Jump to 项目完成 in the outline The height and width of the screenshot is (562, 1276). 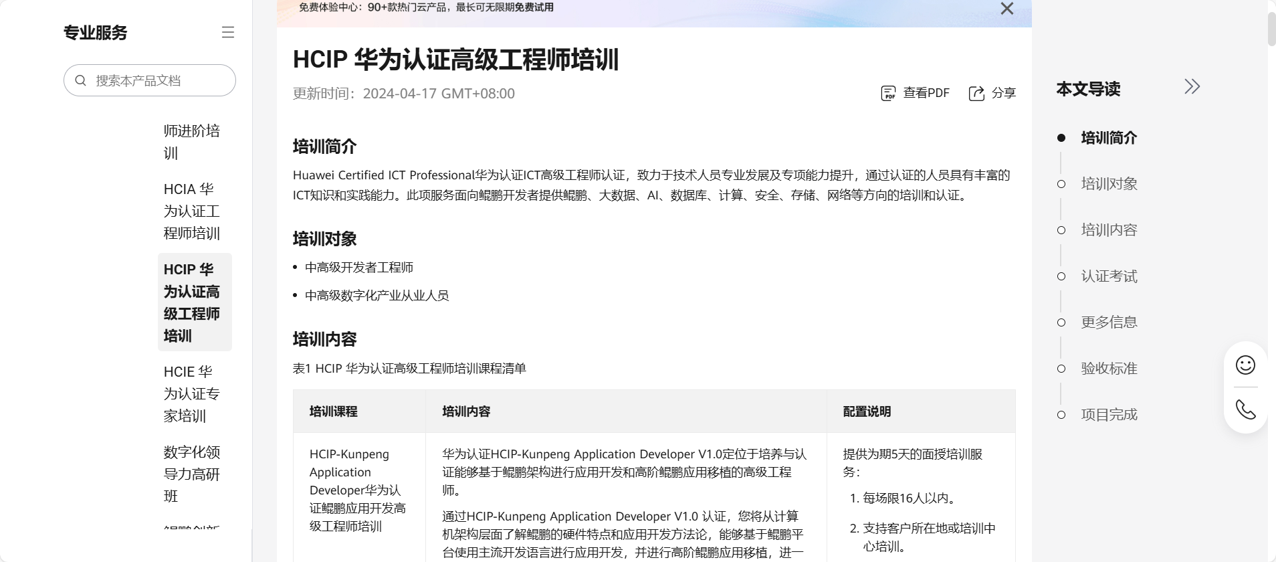1109,415
